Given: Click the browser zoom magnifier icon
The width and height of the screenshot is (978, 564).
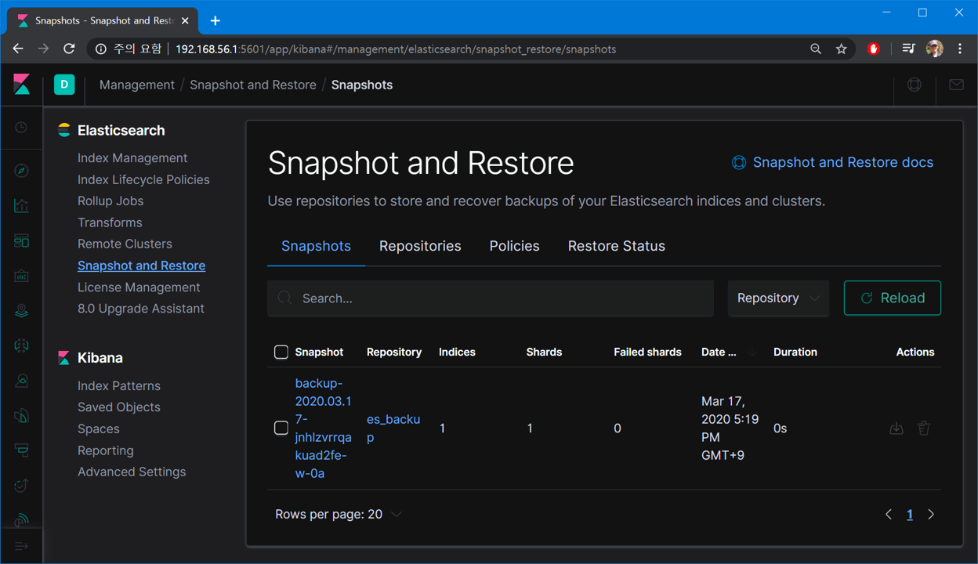Looking at the screenshot, I should point(816,49).
